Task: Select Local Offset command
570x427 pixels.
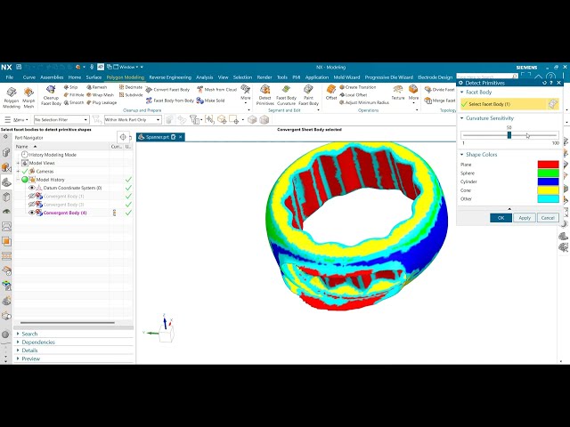Action: (x=353, y=95)
